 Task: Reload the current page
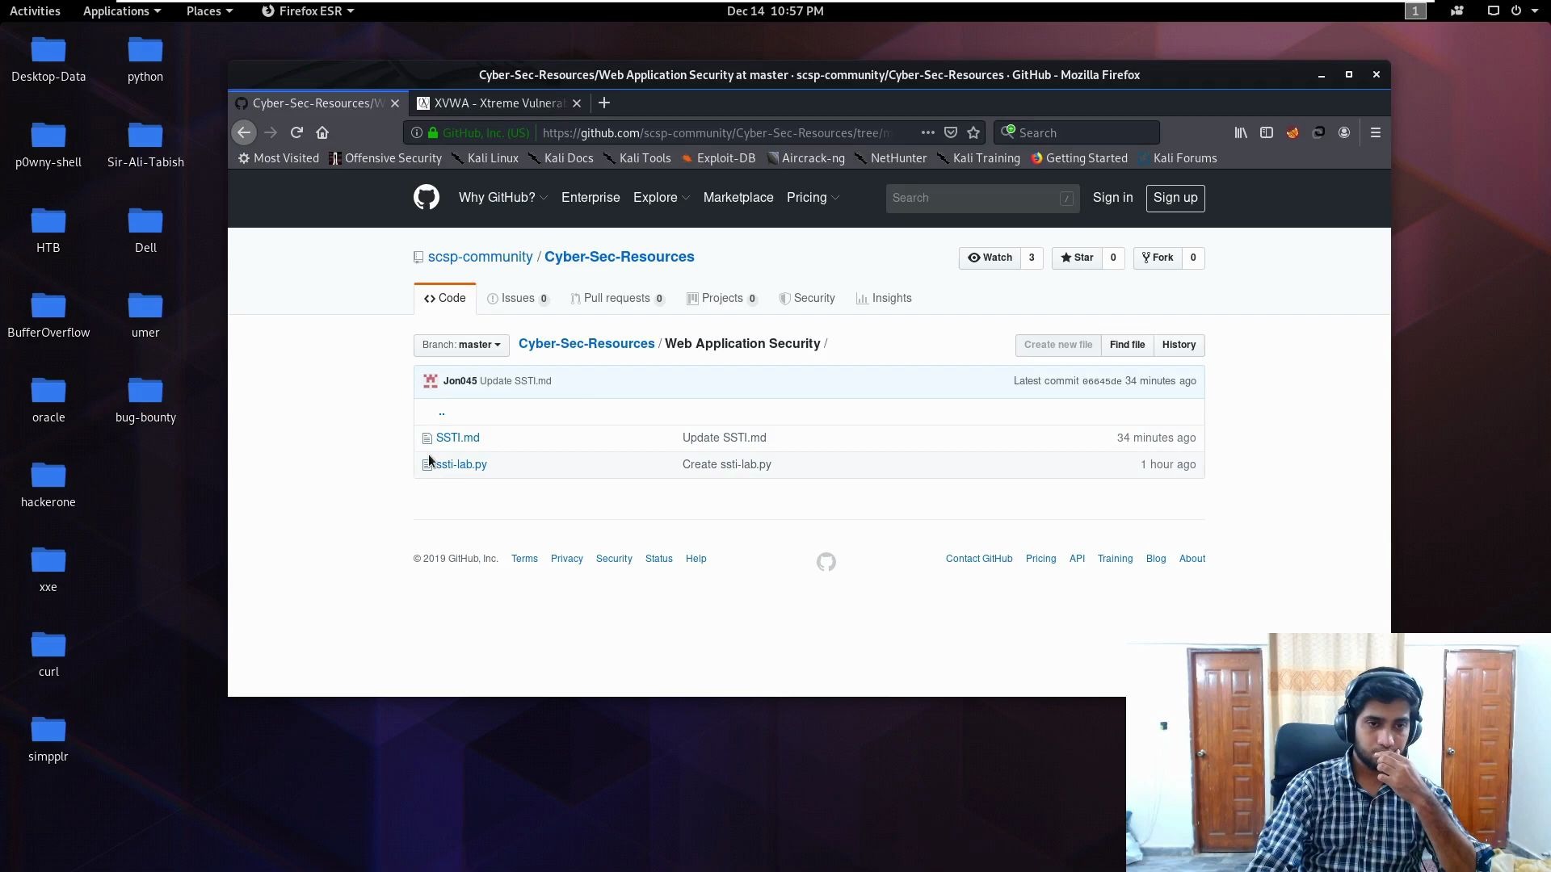coord(296,132)
